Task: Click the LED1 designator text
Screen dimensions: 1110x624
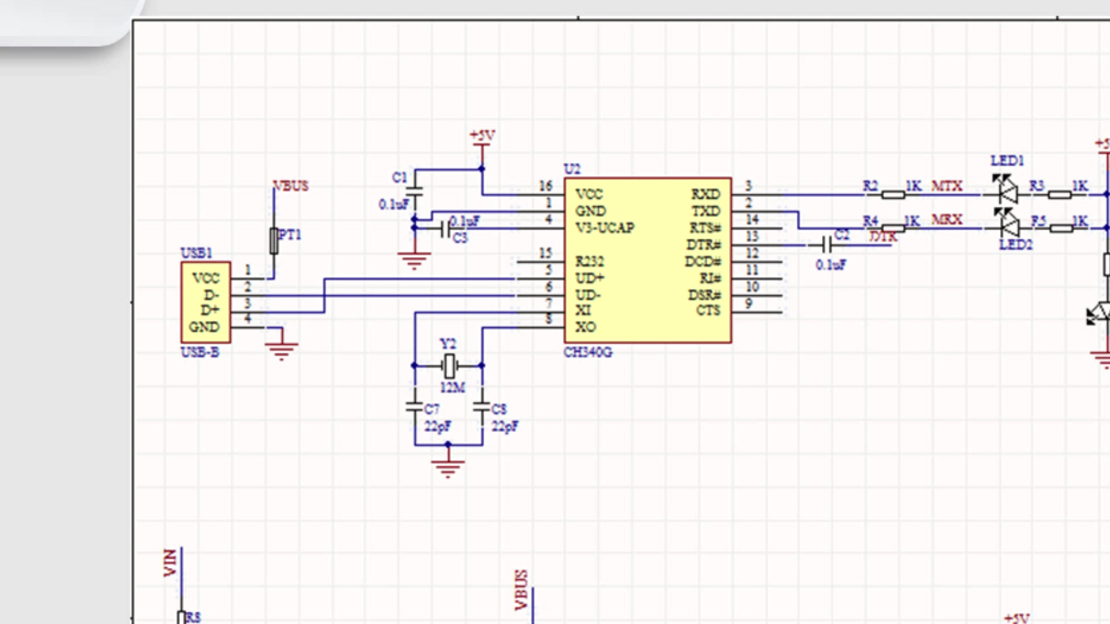Action: tap(1007, 161)
